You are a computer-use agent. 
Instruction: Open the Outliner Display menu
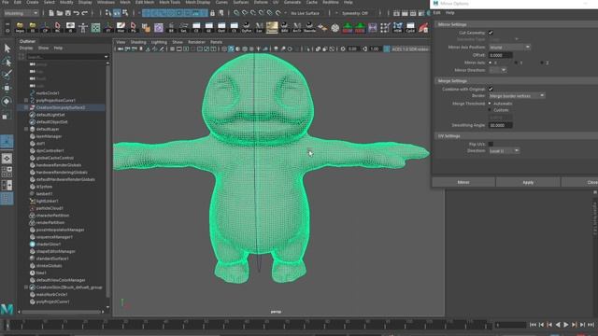tap(26, 48)
